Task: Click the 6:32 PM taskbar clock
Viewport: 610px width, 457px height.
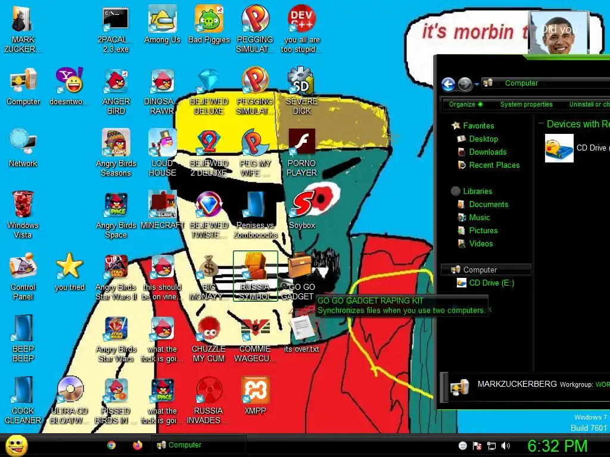Action: point(558,446)
